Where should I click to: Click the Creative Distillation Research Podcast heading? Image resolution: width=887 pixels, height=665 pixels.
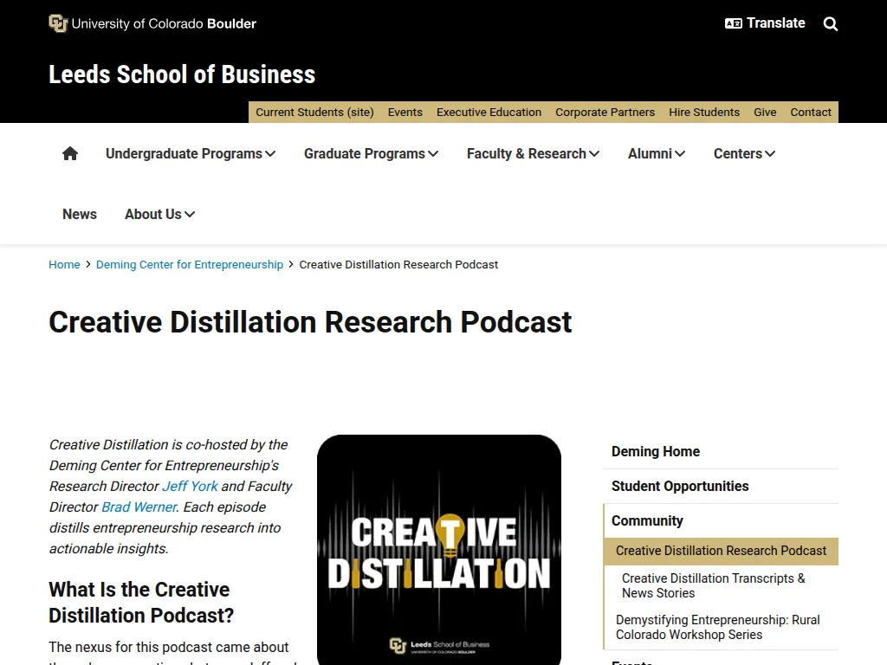[310, 322]
